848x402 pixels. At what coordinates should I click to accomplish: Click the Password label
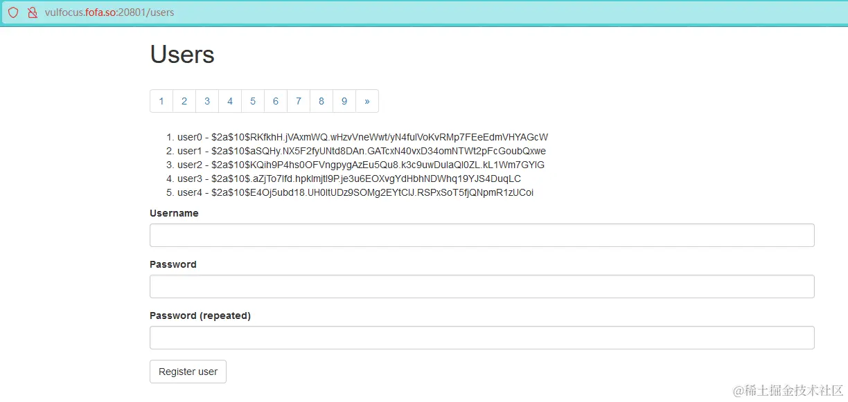173,264
